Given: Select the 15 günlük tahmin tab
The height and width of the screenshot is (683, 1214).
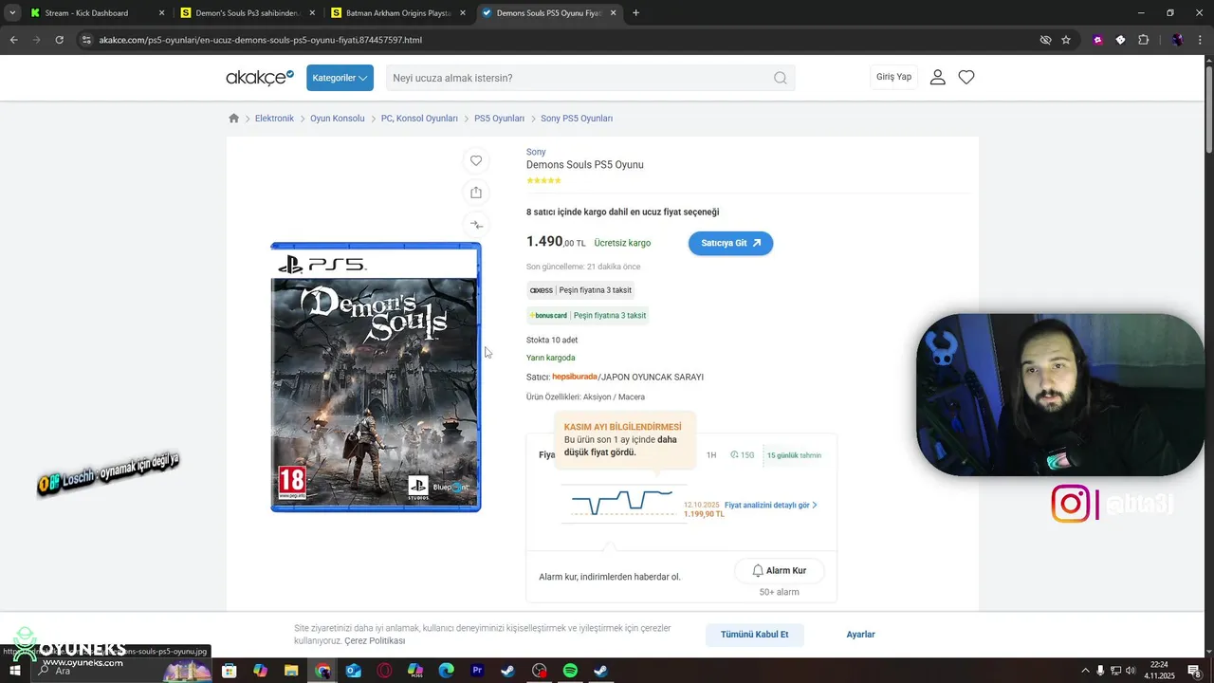Looking at the screenshot, I should pyautogui.click(x=794, y=455).
